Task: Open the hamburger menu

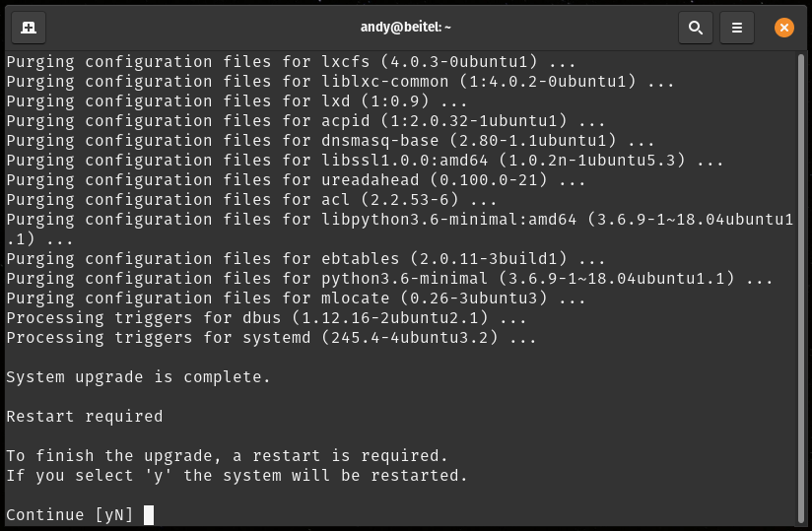Action: pyautogui.click(x=737, y=27)
